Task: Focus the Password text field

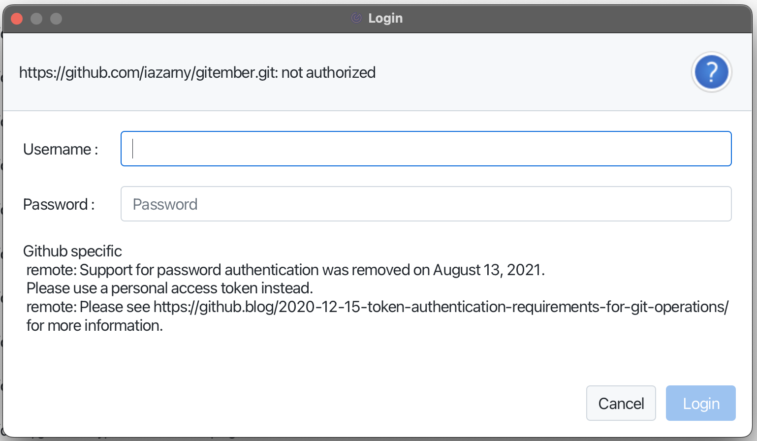Action: 426,204
